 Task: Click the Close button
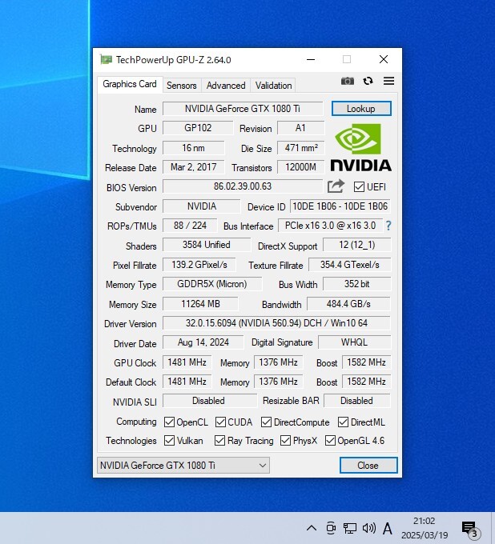(368, 466)
